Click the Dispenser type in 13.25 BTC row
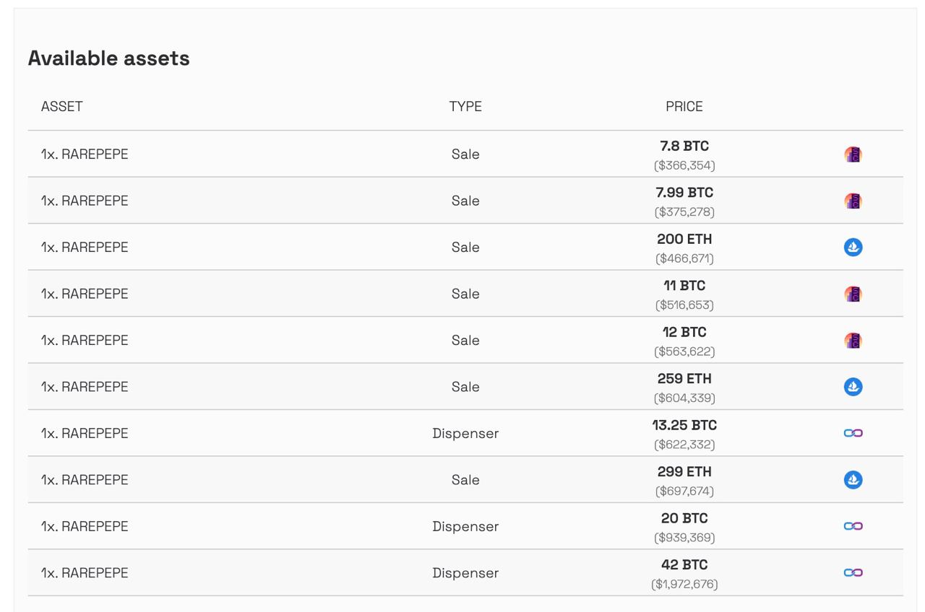 click(465, 433)
